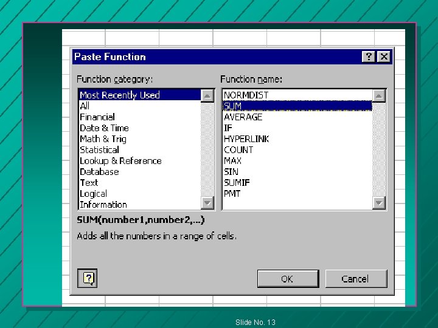Choose the All function category

pyautogui.click(x=140, y=106)
